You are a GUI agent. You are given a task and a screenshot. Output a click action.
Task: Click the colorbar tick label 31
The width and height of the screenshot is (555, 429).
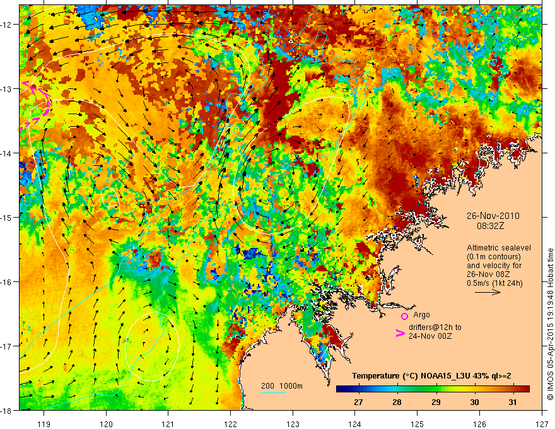[513, 403]
